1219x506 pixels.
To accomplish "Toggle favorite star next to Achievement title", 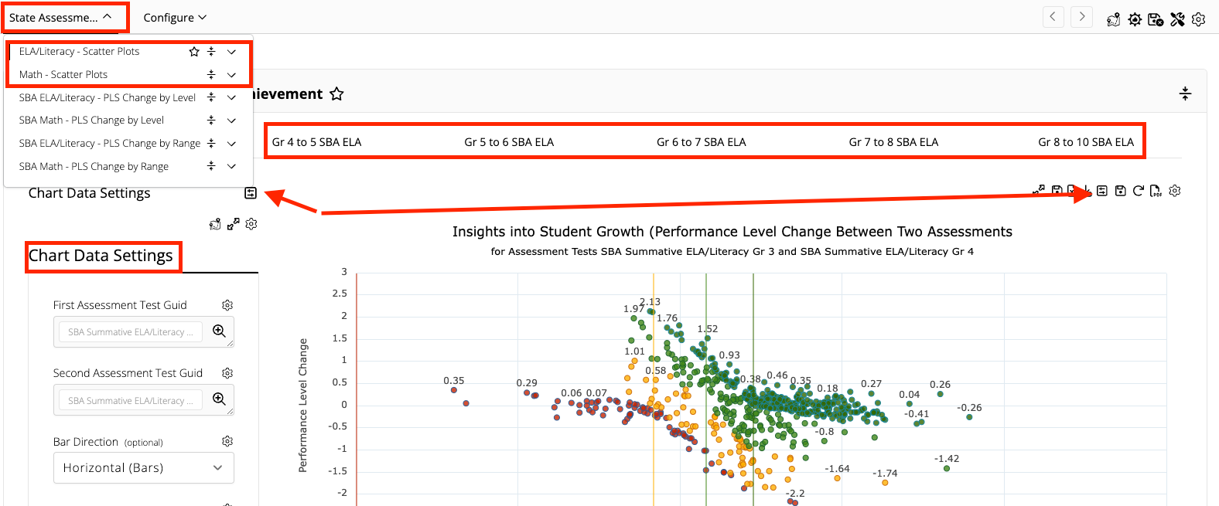I will [336, 94].
